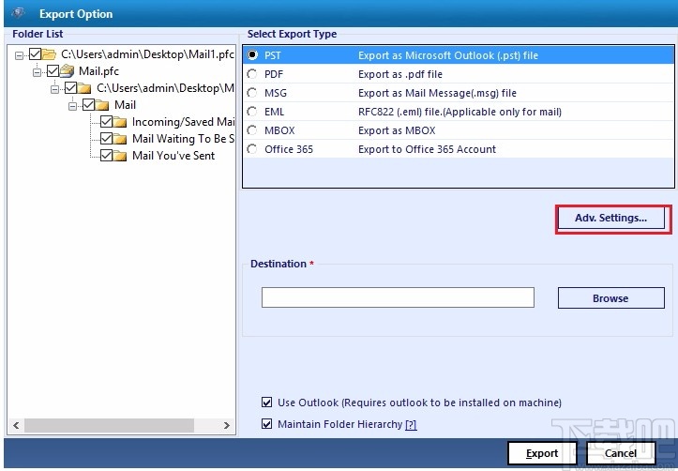
Task: Disable the Maintain Folder Hierarchy checkbox
Action: [x=266, y=424]
